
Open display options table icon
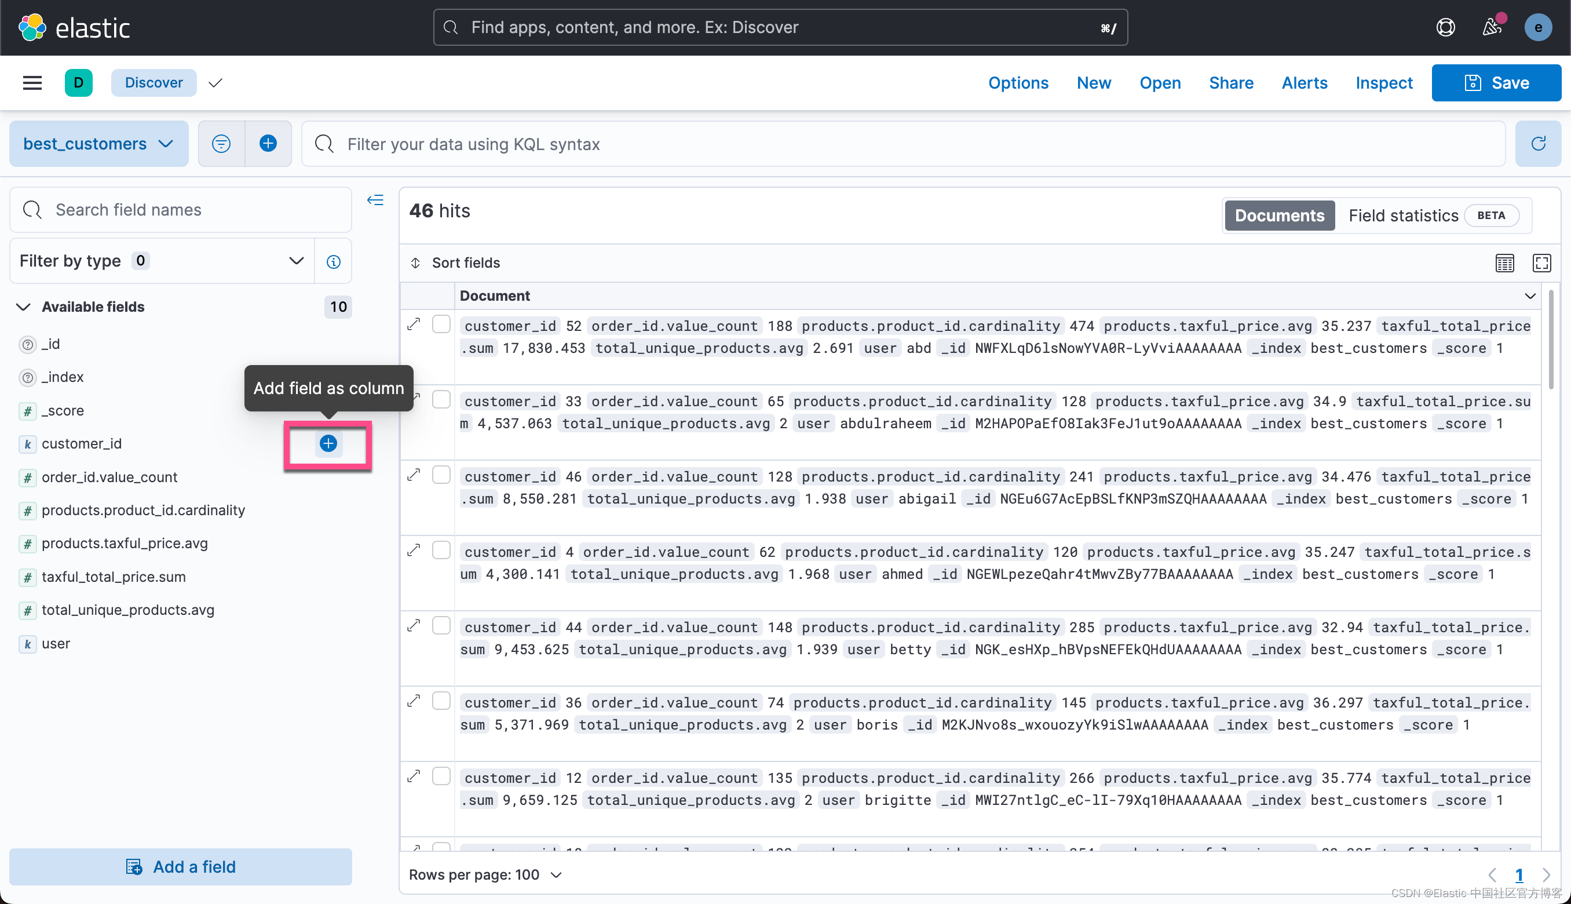click(1504, 263)
